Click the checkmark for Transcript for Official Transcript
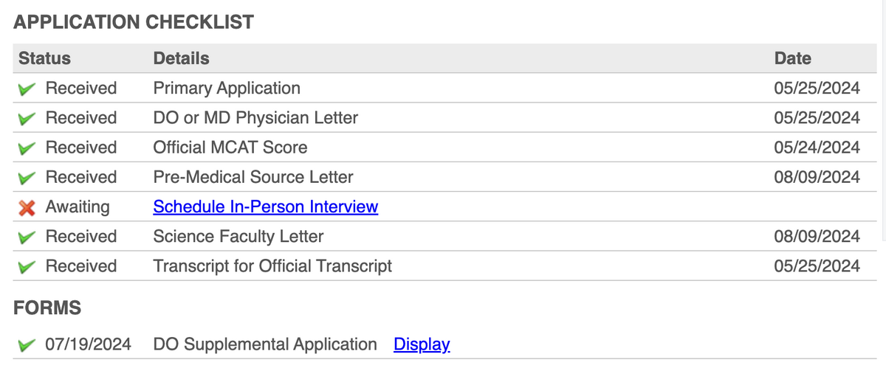Image resolution: width=886 pixels, height=371 pixels. coord(27,266)
